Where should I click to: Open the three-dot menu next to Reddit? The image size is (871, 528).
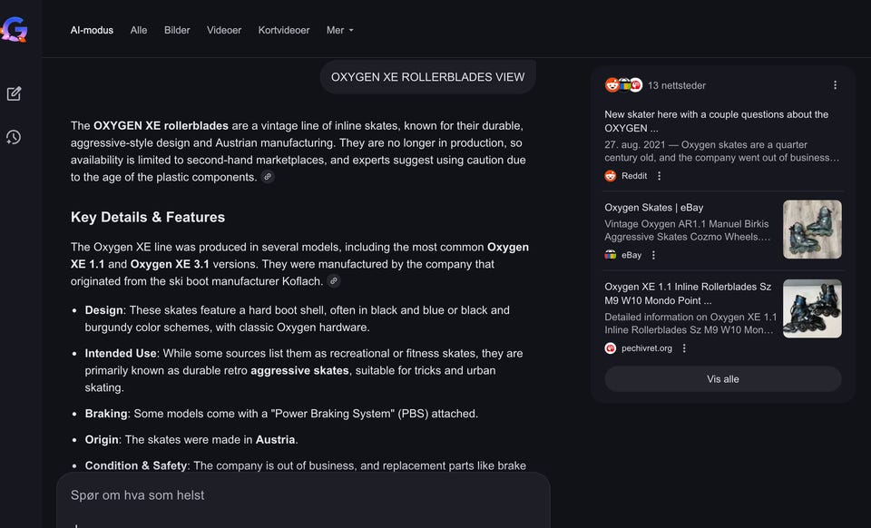(660, 176)
